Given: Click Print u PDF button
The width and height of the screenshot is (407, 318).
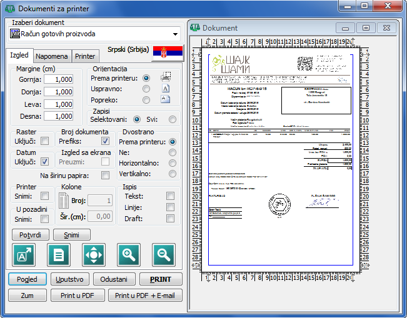Looking at the screenshot, I should click(78, 296).
